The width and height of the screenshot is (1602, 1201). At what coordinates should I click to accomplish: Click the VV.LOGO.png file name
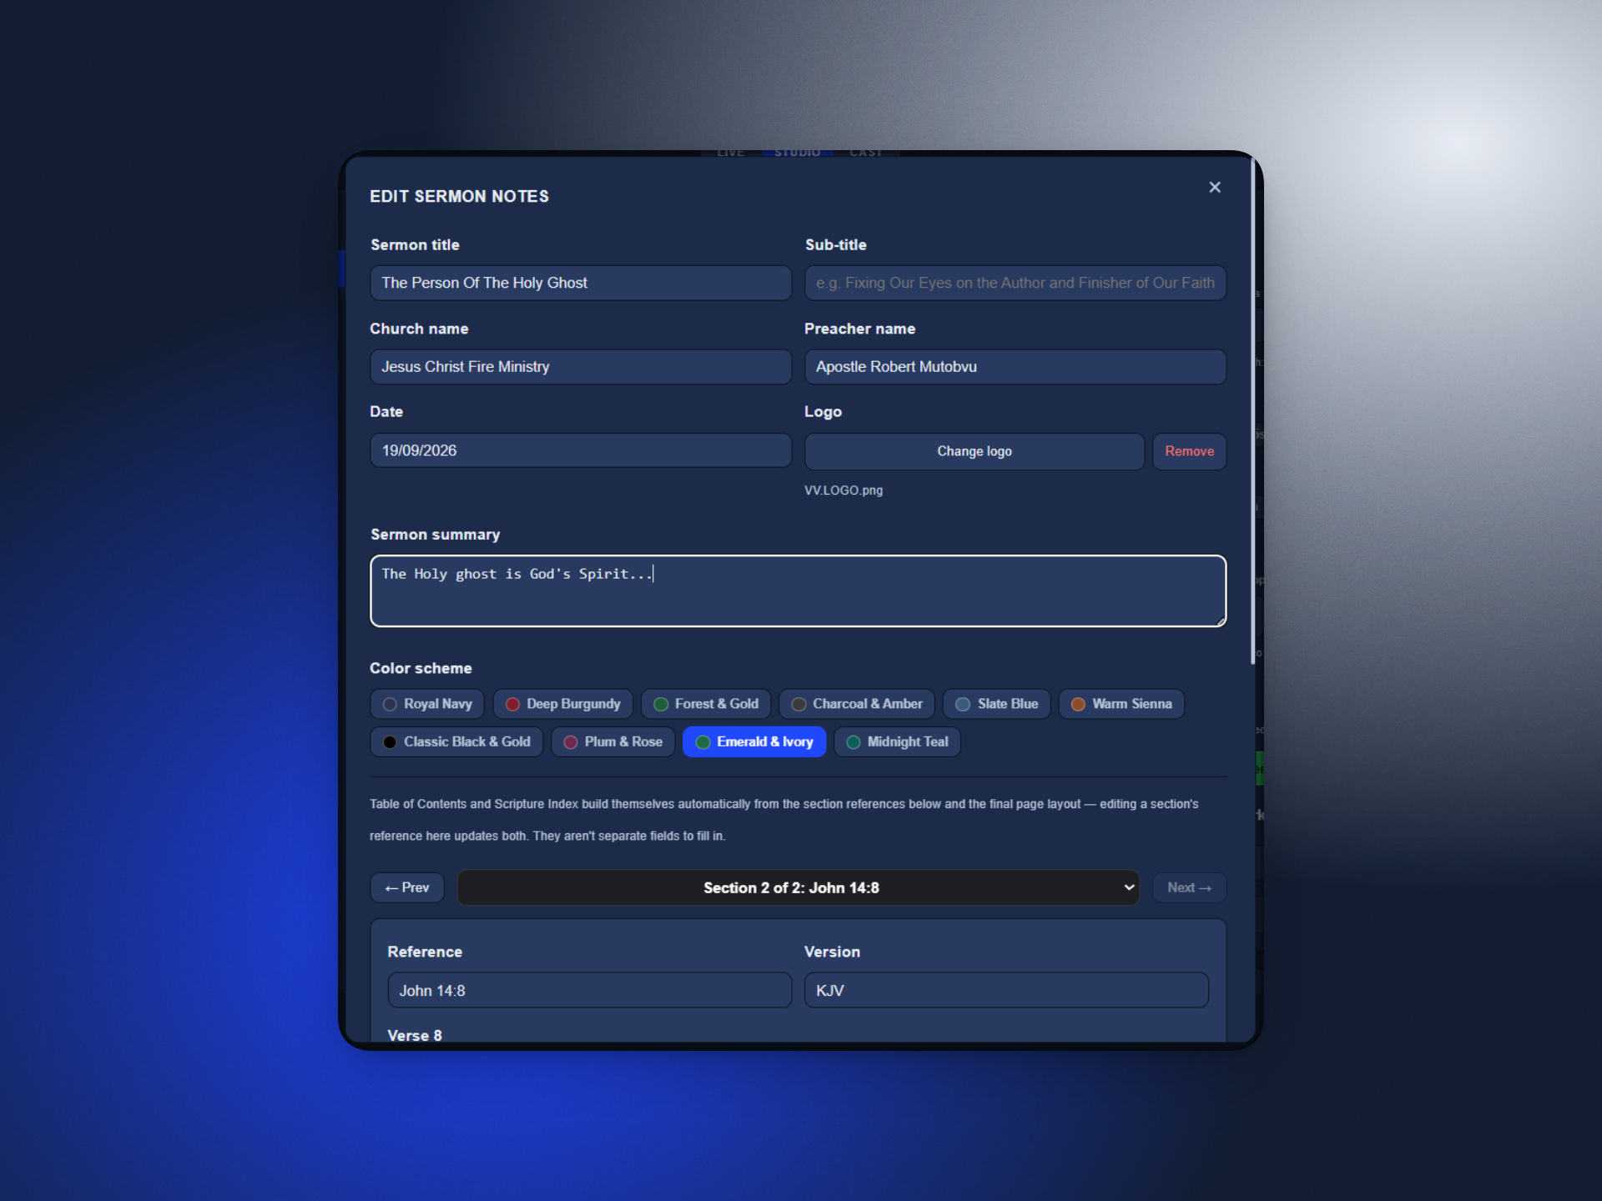click(844, 490)
